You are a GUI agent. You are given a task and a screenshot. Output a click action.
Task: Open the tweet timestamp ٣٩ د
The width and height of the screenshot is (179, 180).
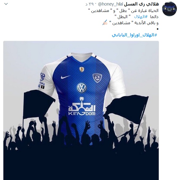89,4
